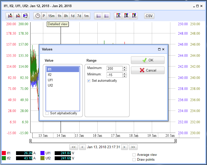Select Uf2 in the Value list
The height and width of the screenshot is (165, 207).
tap(63, 85)
